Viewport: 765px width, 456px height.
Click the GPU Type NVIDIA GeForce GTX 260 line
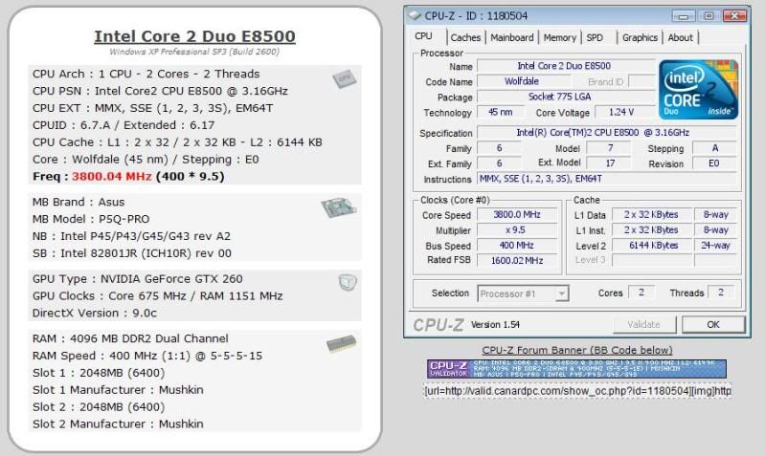coord(138,279)
